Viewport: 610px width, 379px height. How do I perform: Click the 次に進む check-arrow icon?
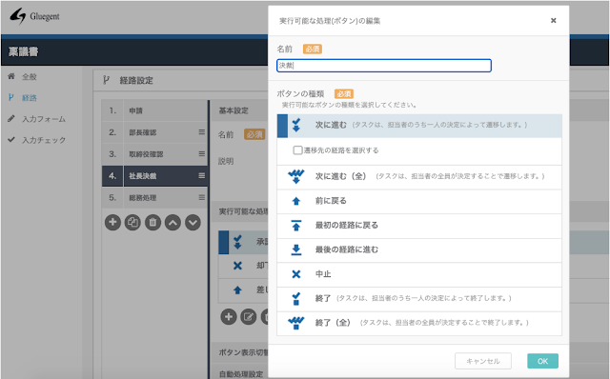(x=296, y=125)
